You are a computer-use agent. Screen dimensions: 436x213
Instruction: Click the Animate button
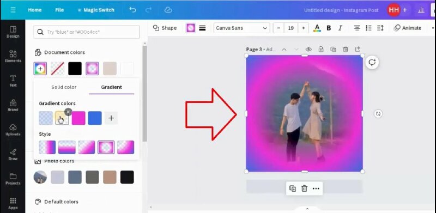[x=408, y=28]
